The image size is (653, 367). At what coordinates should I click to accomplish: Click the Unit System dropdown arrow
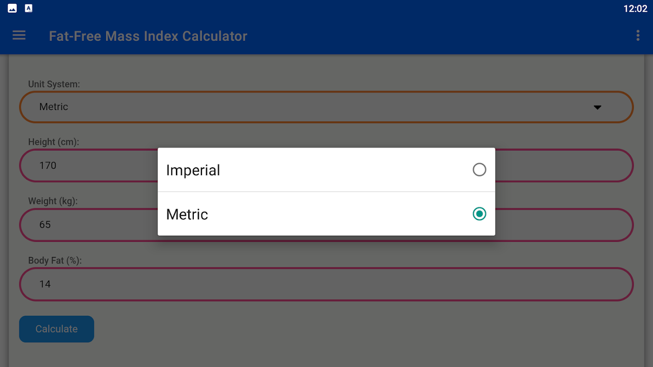(597, 107)
